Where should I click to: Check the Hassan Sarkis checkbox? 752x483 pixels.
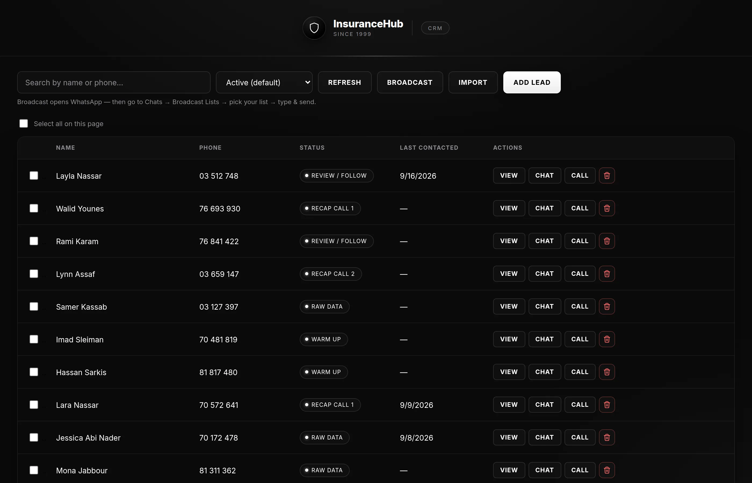[x=34, y=372]
